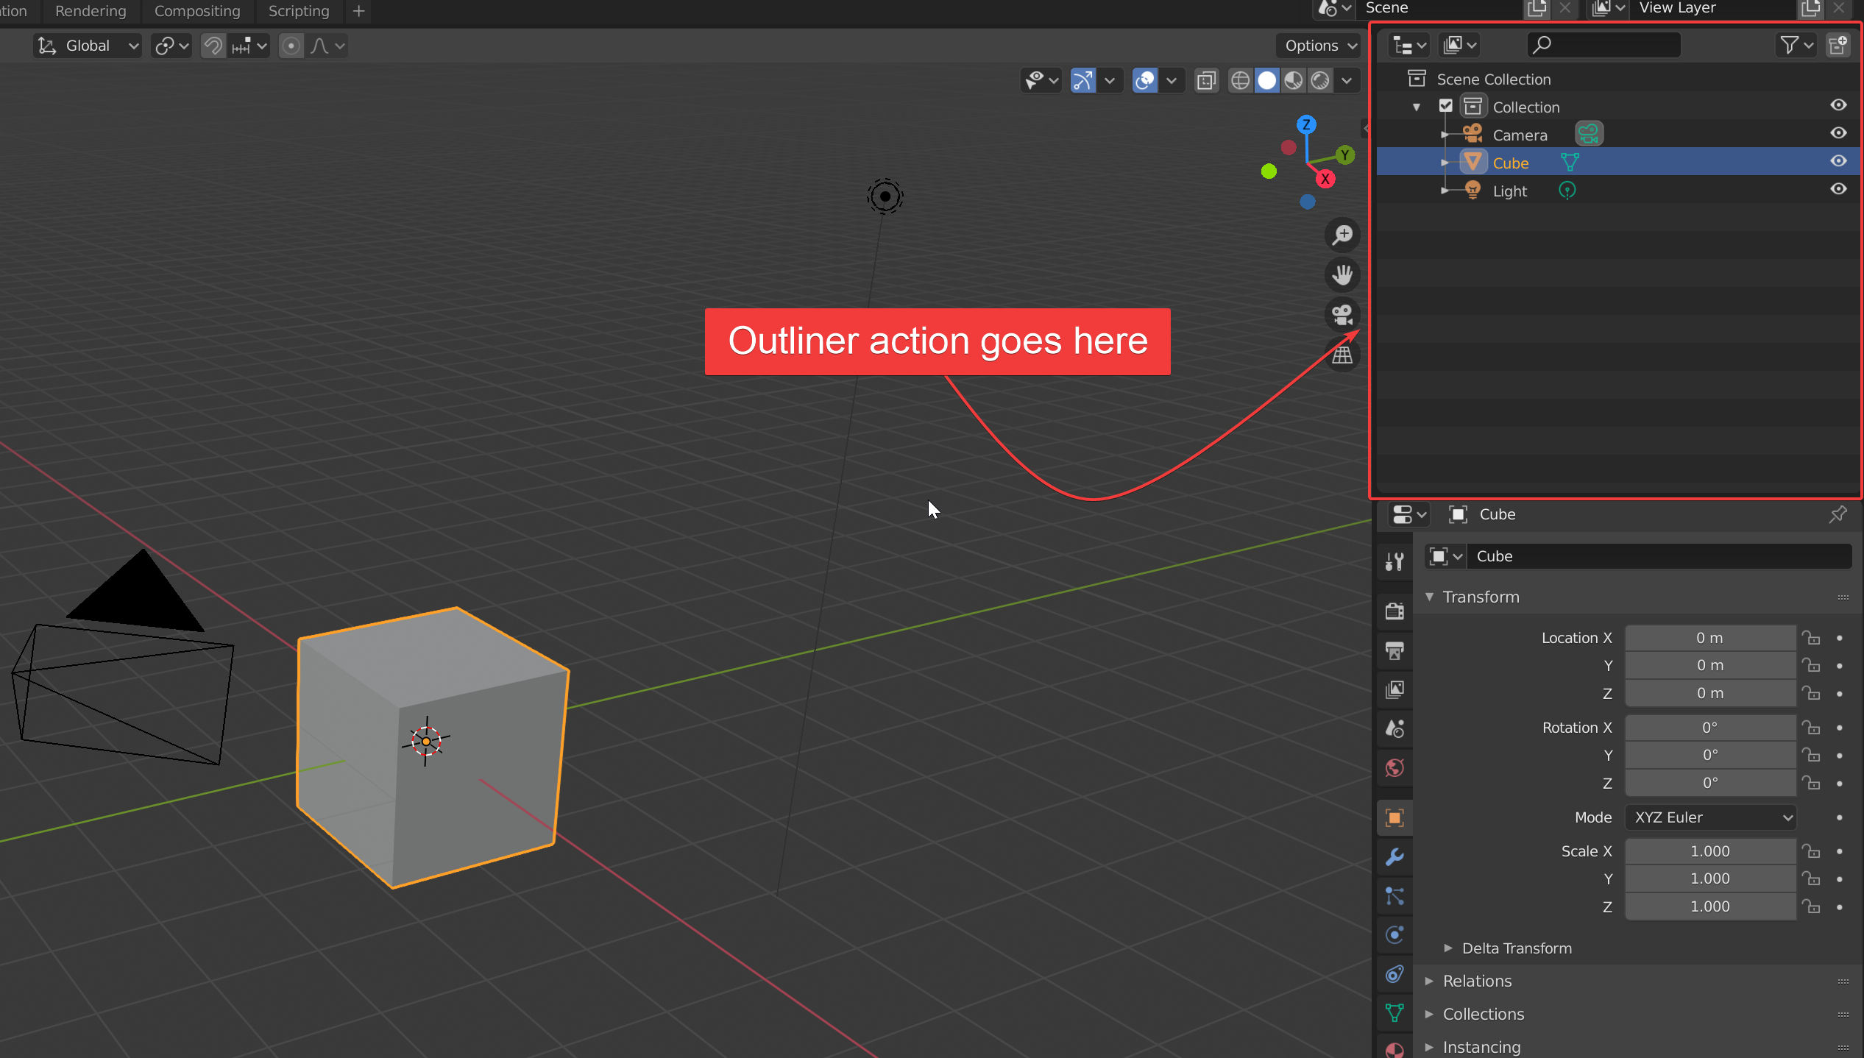Switch perspective/orthographic grid icon
Screen dimensions: 1864x1058
coord(1343,355)
